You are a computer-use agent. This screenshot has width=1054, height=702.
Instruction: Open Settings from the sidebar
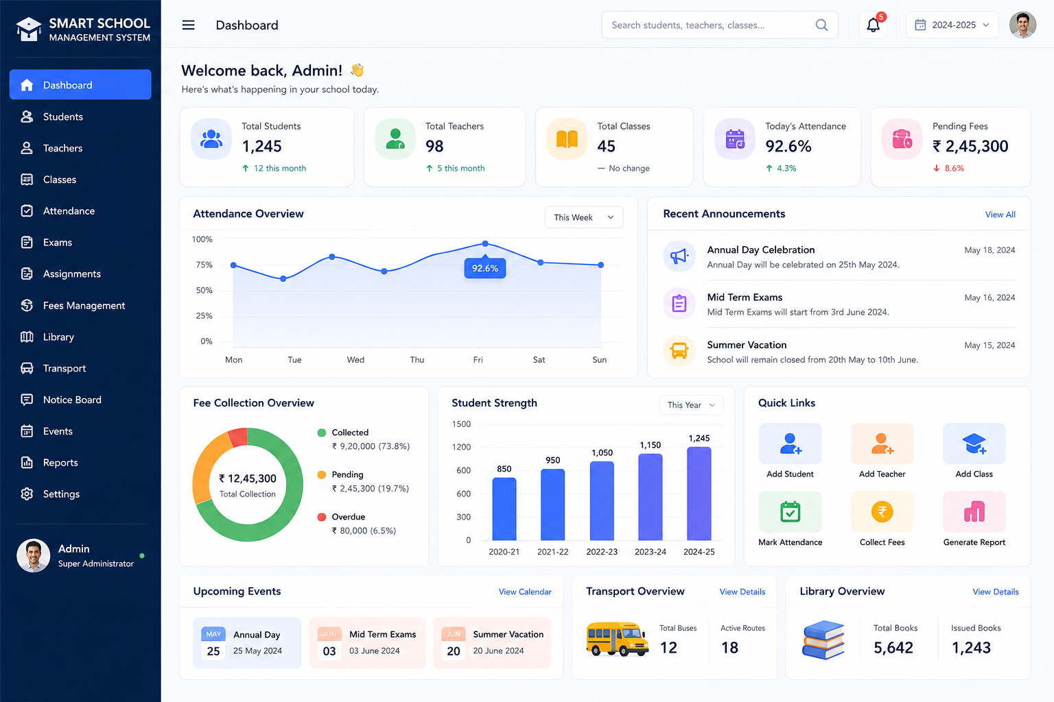click(x=80, y=494)
